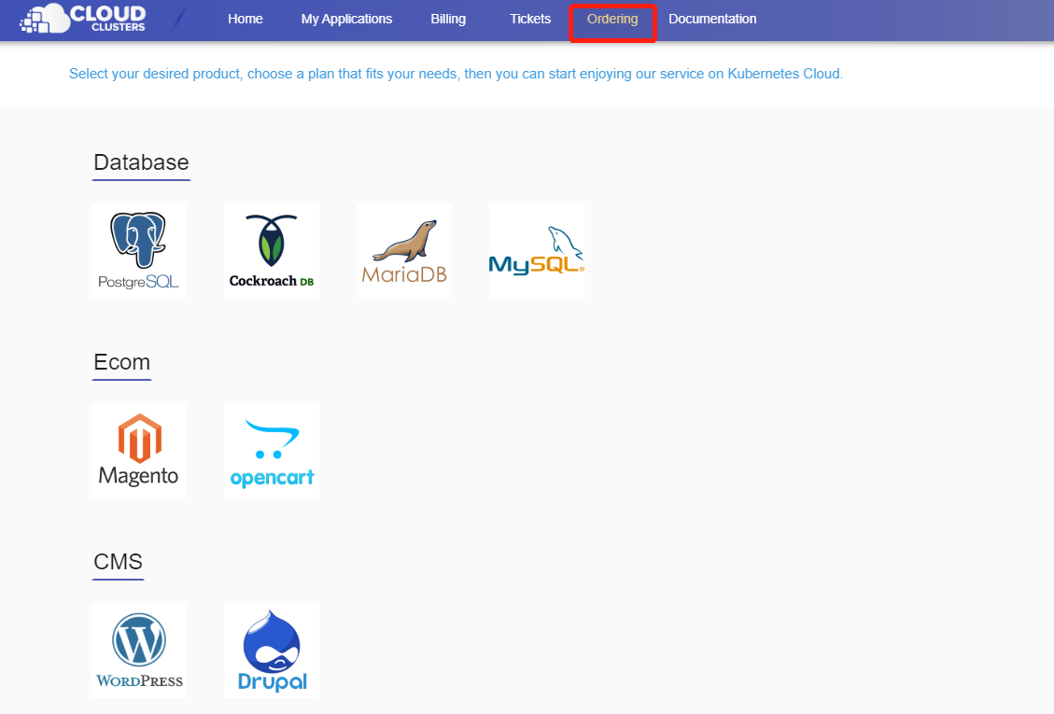Open My Applications in navigation bar
The width and height of the screenshot is (1054, 714).
(x=346, y=19)
